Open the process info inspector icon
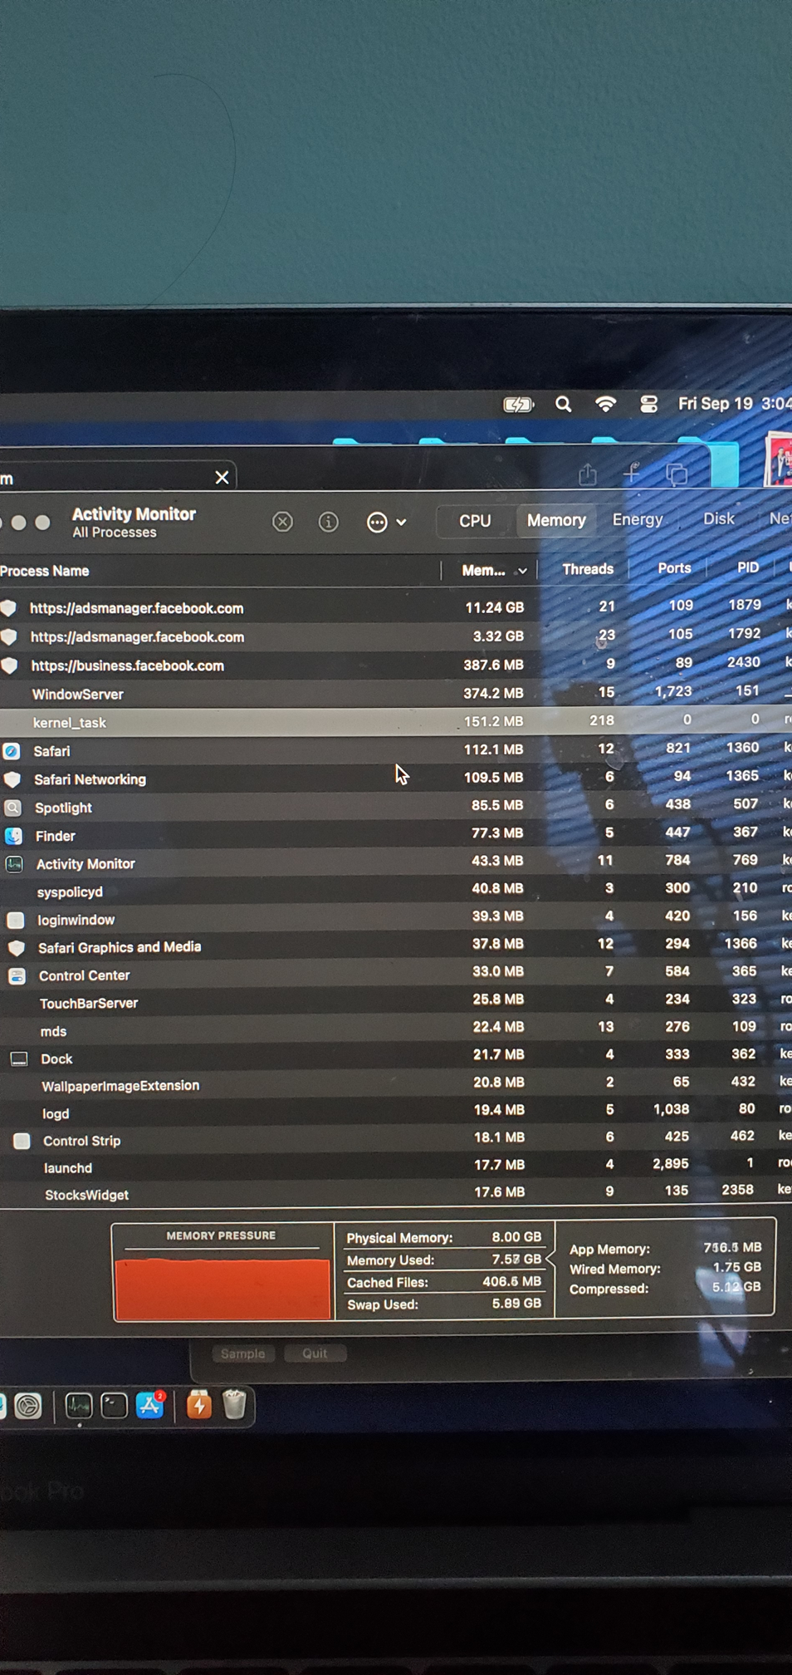 pos(328,522)
